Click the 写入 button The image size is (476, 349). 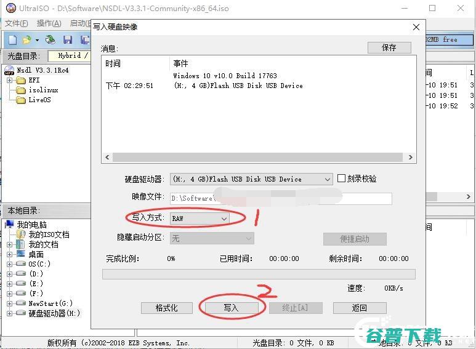[x=232, y=308]
